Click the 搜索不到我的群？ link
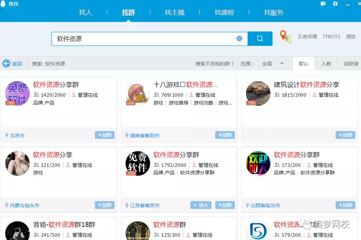Screen dimensions: 361x240 click(x=215, y=64)
